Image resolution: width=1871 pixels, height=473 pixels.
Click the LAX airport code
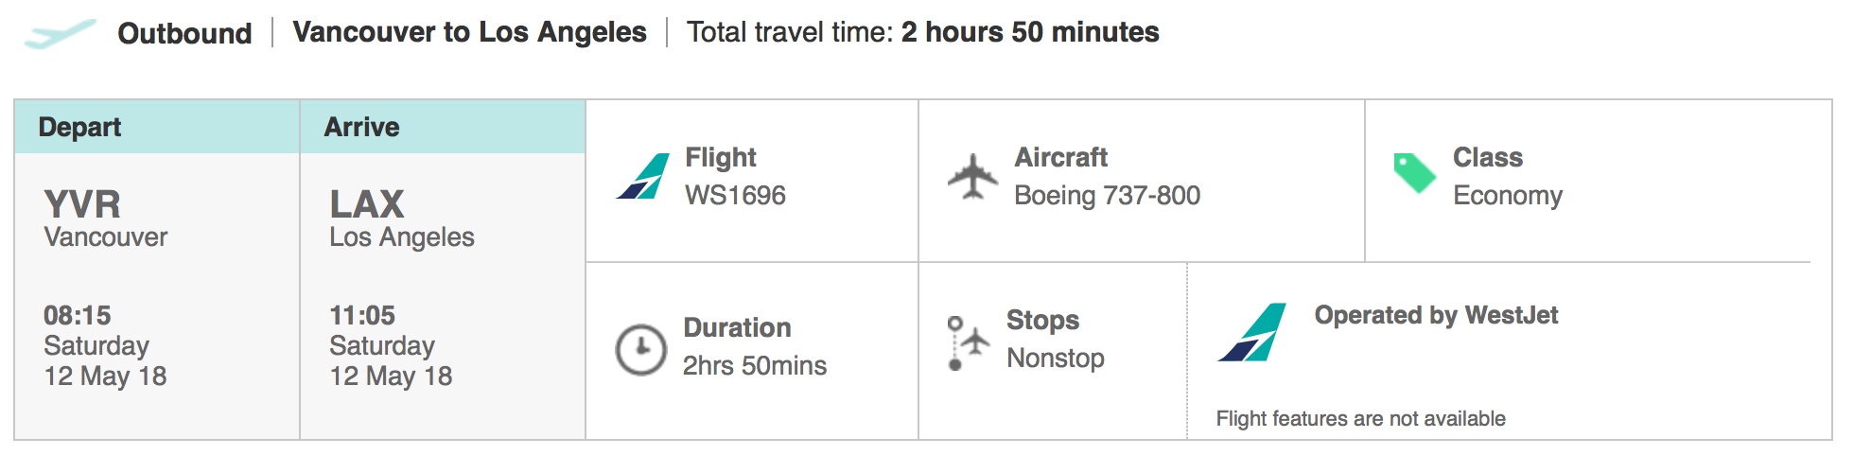click(x=367, y=204)
